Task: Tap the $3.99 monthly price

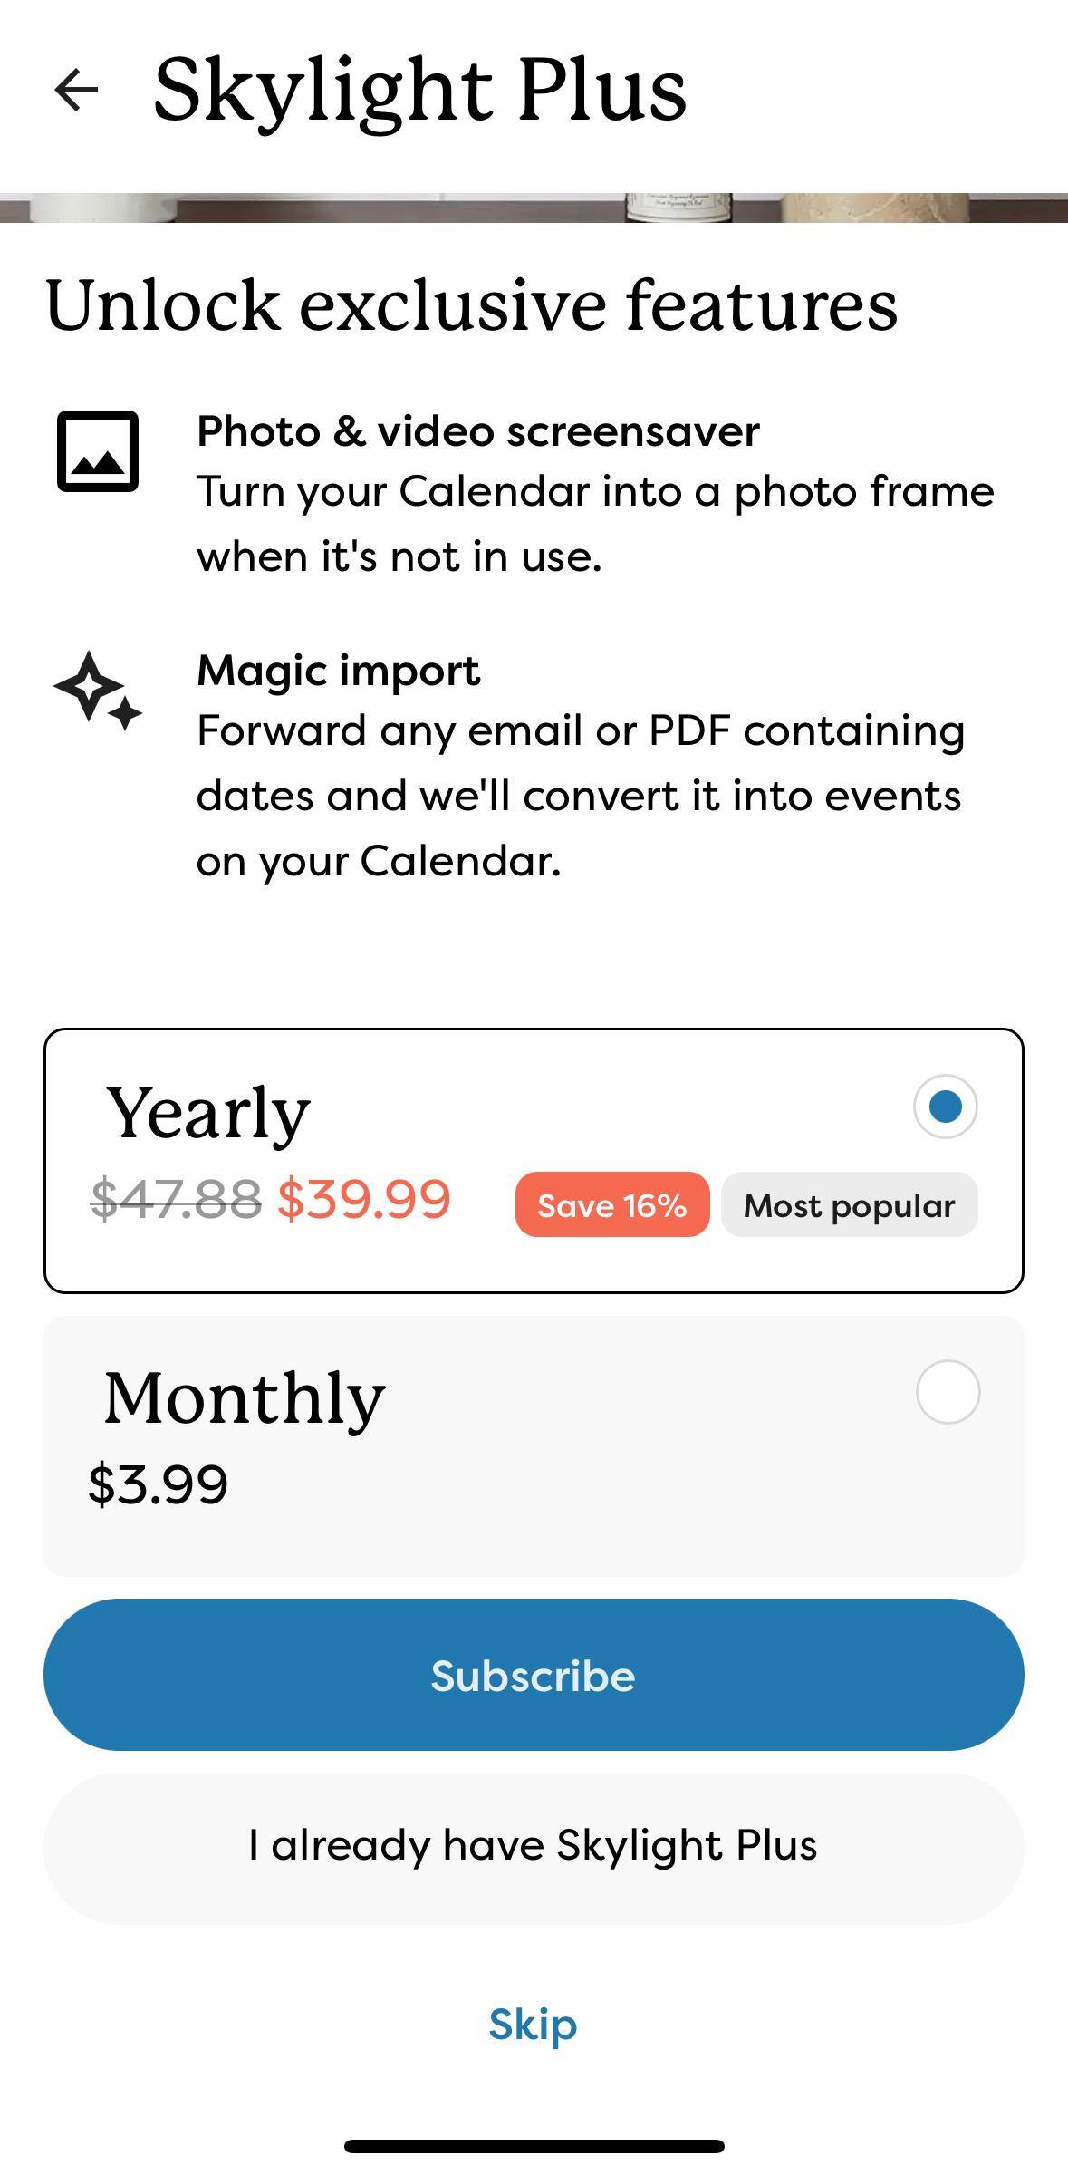Action: pos(158,1484)
